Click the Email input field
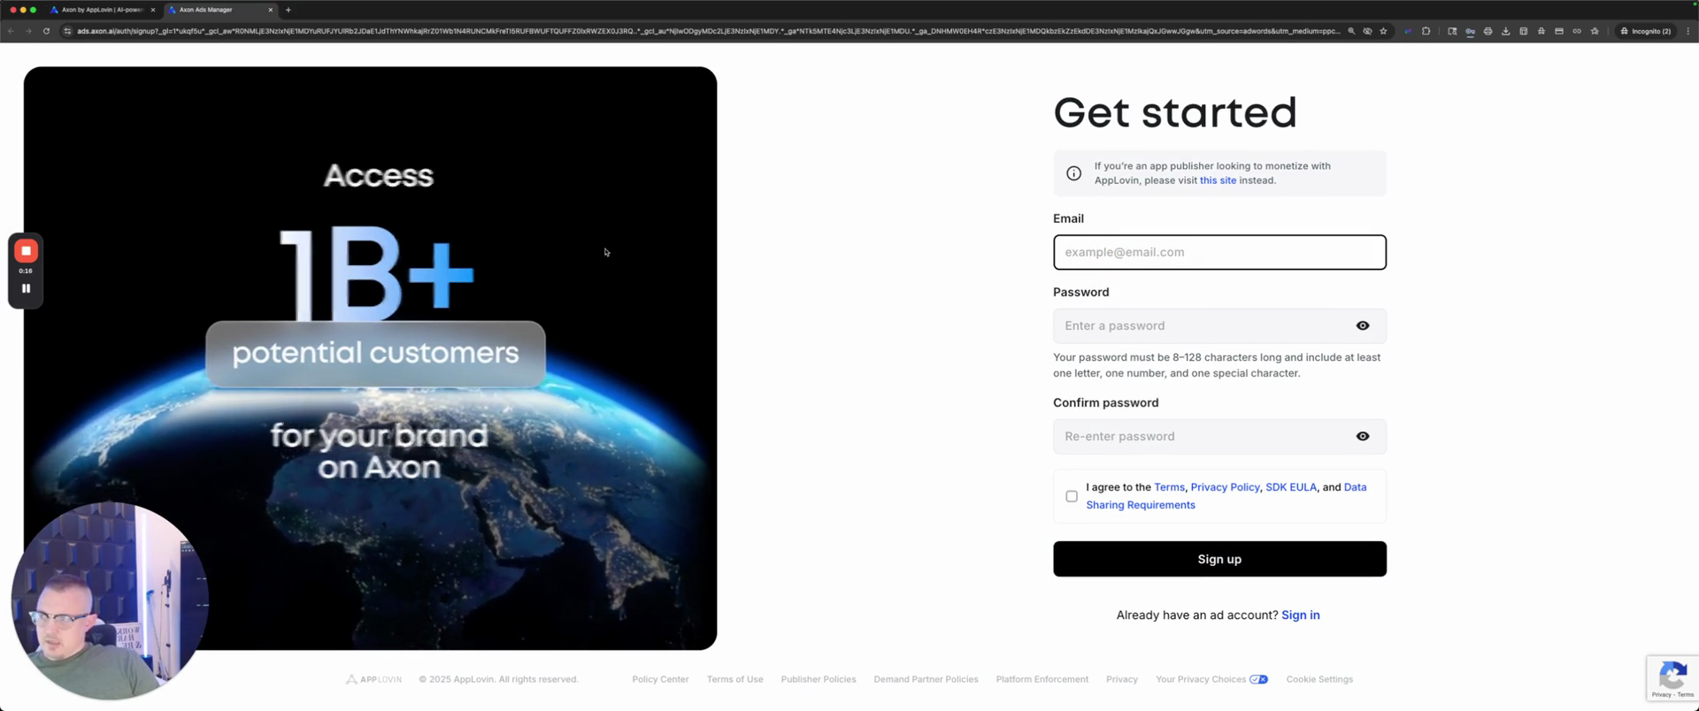This screenshot has width=1699, height=711. coord(1219,252)
